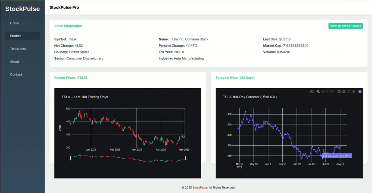The image size is (372, 193).
Task: Click the Stock Information heading
Action: tap(68, 26)
